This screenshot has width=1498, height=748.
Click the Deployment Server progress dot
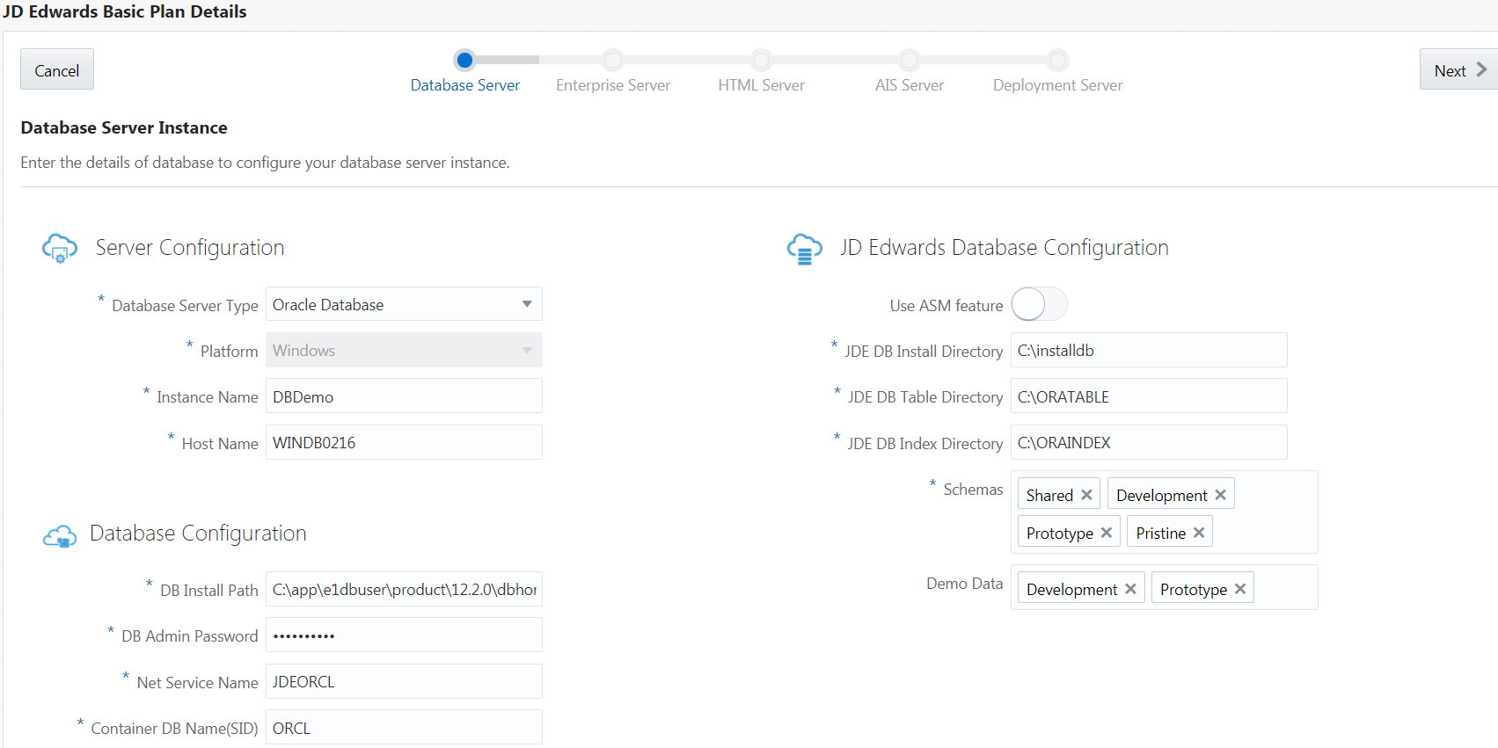coord(1058,60)
